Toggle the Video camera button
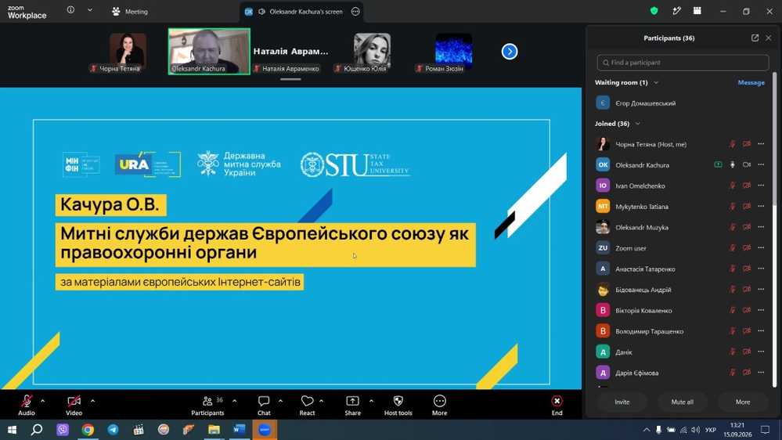Viewport: 782px width, 440px height. click(74, 405)
